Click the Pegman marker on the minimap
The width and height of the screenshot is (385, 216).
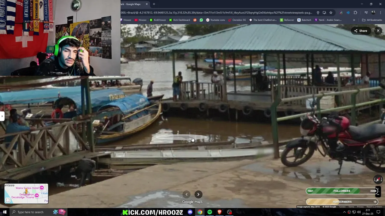coord(26,191)
